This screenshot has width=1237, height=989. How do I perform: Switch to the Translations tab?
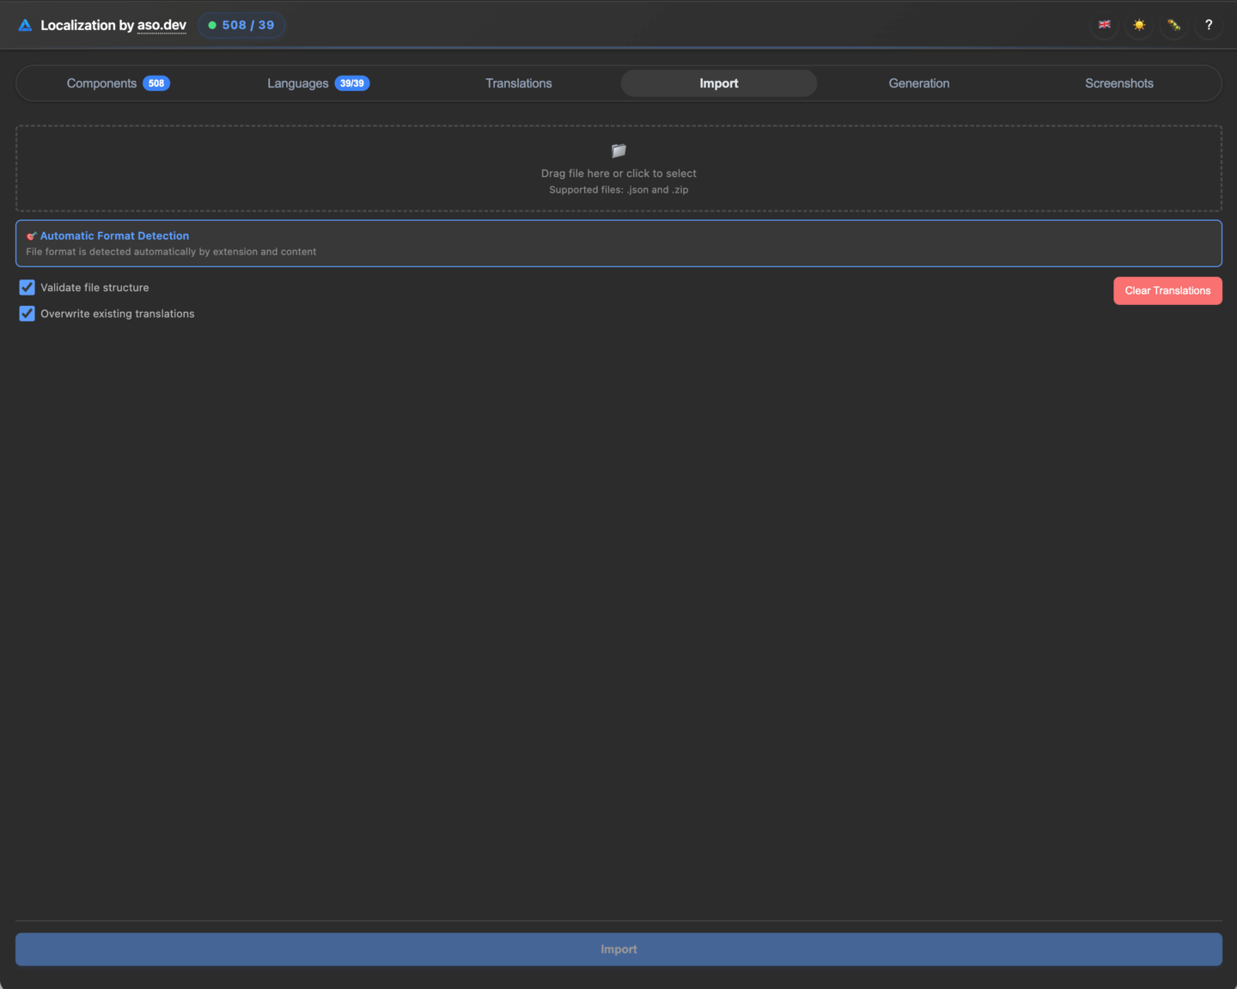tap(518, 83)
